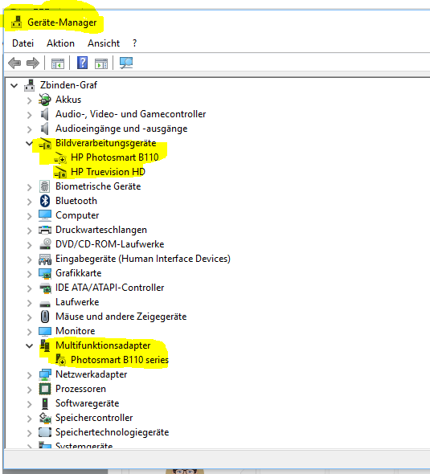
Task: Click the Photosmart B110 series device icon
Action: [x=60, y=360]
